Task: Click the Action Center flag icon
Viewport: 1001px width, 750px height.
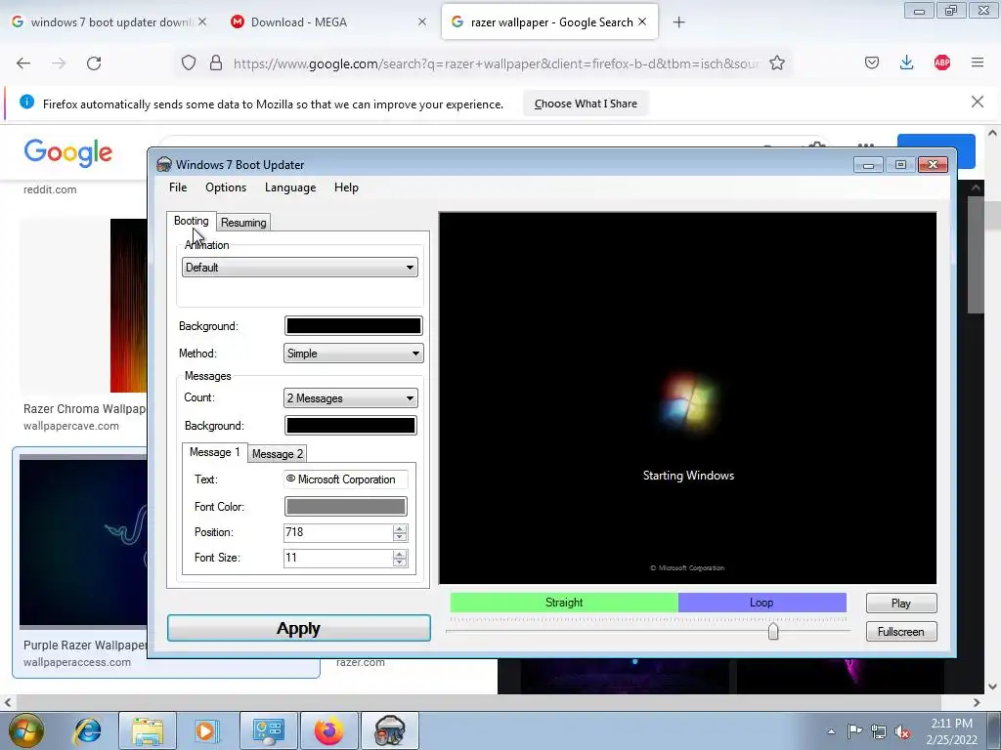Action: [x=854, y=731]
